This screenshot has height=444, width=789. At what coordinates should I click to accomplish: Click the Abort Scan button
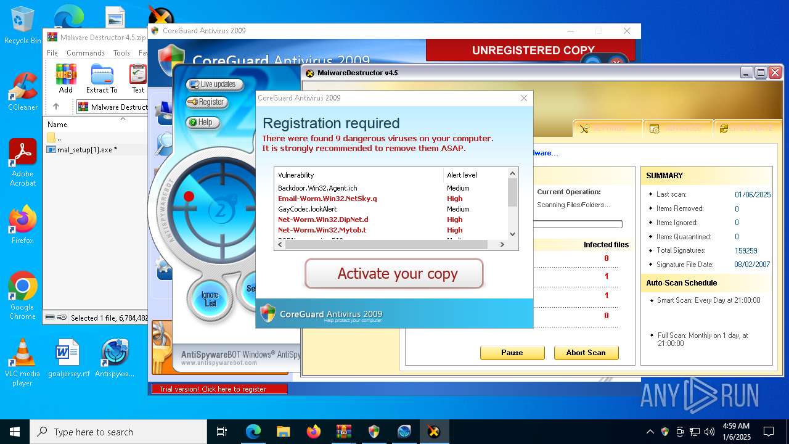[x=586, y=353]
